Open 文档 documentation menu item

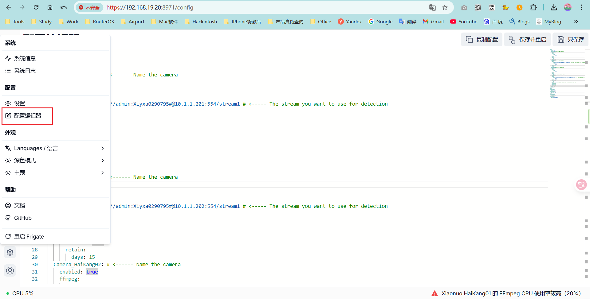pyautogui.click(x=55, y=205)
